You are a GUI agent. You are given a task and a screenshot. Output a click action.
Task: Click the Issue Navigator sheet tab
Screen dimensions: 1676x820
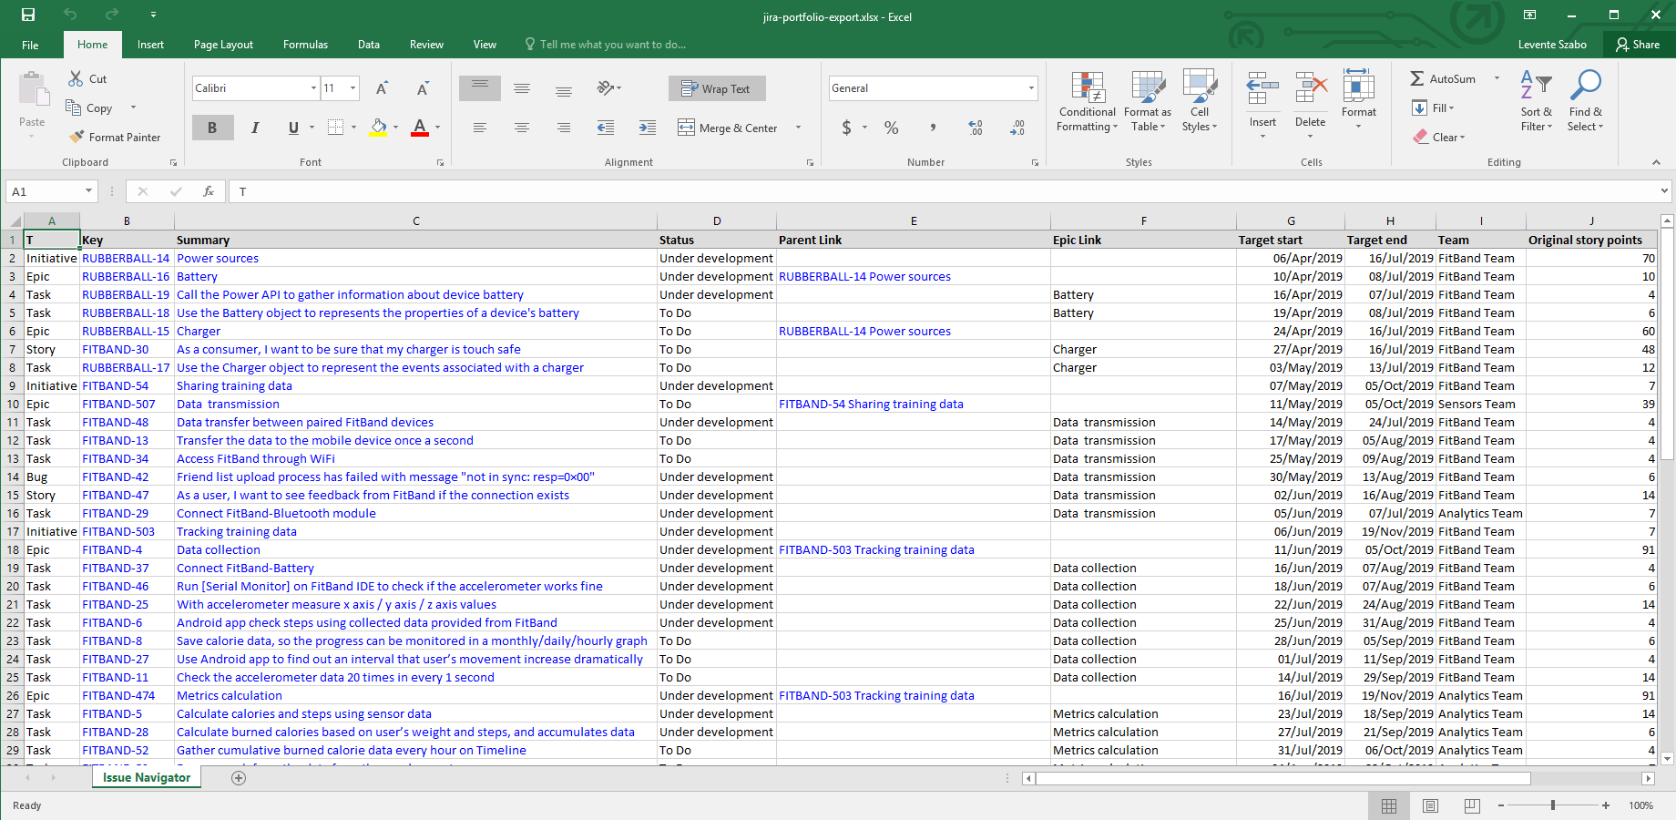point(147,778)
